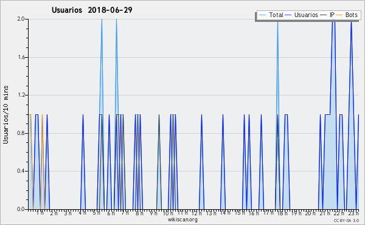Image resolution: width=365 pixels, height=225 pixels.
Task: Click the '5 h' x-axis label
Action: [97, 213]
